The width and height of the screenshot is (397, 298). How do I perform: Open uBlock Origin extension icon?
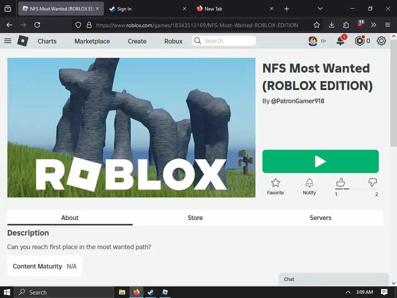click(360, 24)
